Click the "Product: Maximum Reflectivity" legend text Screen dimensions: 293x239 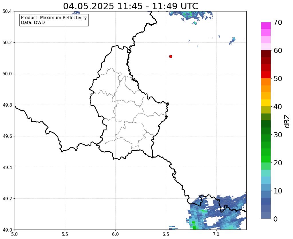[x=54, y=17]
